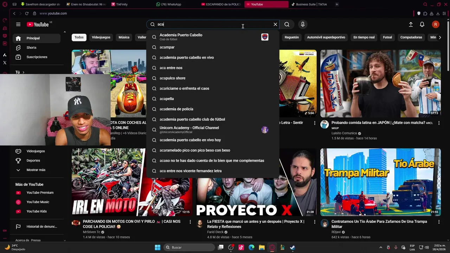Open Microsoft Edge from the taskbar
The width and height of the screenshot is (450, 253).
pos(251,247)
